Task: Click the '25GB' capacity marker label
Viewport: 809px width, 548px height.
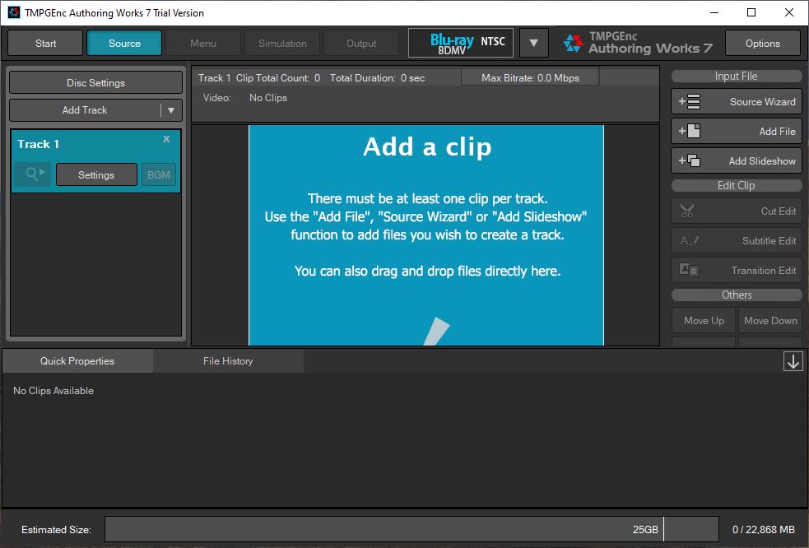Action: tap(645, 529)
